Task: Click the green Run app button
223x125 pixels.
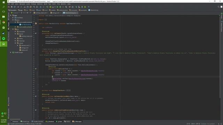Action: 57,7
